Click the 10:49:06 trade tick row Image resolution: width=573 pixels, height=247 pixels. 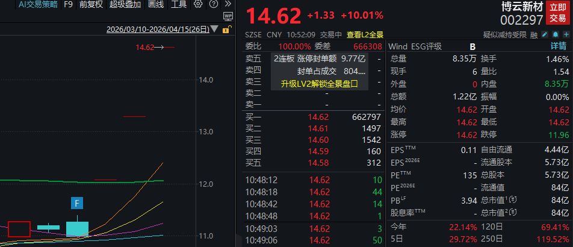point(314,240)
